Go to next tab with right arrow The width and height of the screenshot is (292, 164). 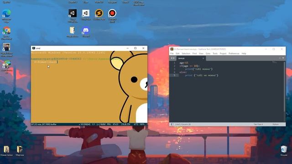(x=174, y=58)
